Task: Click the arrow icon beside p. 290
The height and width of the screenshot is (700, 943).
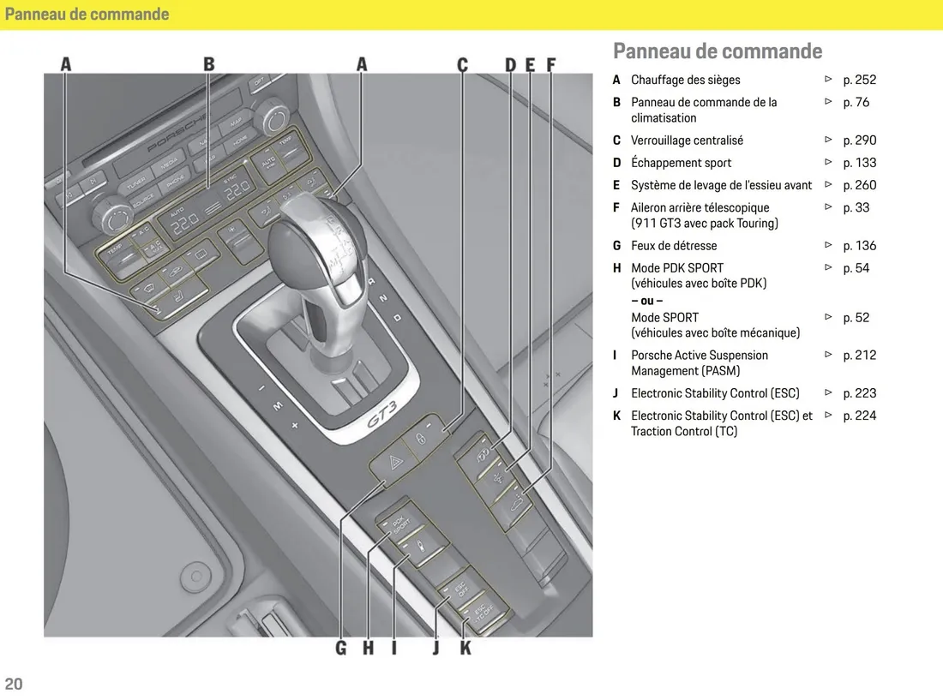Action: pyautogui.click(x=828, y=140)
